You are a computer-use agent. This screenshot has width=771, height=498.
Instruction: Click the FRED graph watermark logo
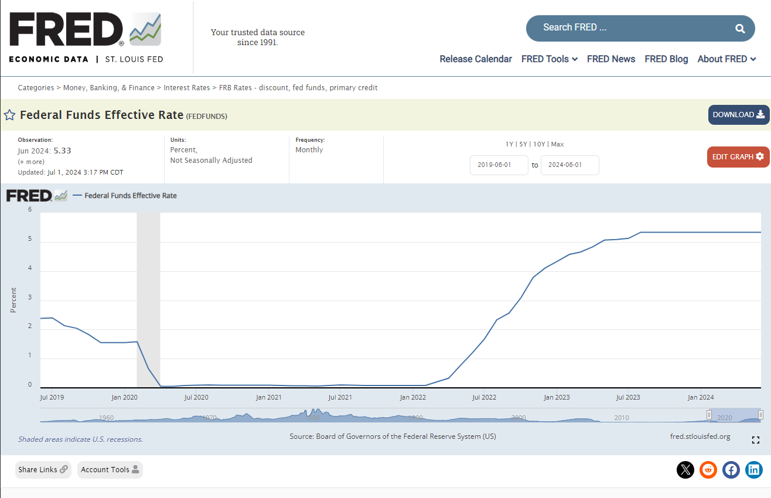[x=37, y=196]
